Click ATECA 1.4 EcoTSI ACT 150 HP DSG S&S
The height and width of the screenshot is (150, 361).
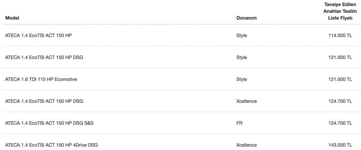coord(49,123)
